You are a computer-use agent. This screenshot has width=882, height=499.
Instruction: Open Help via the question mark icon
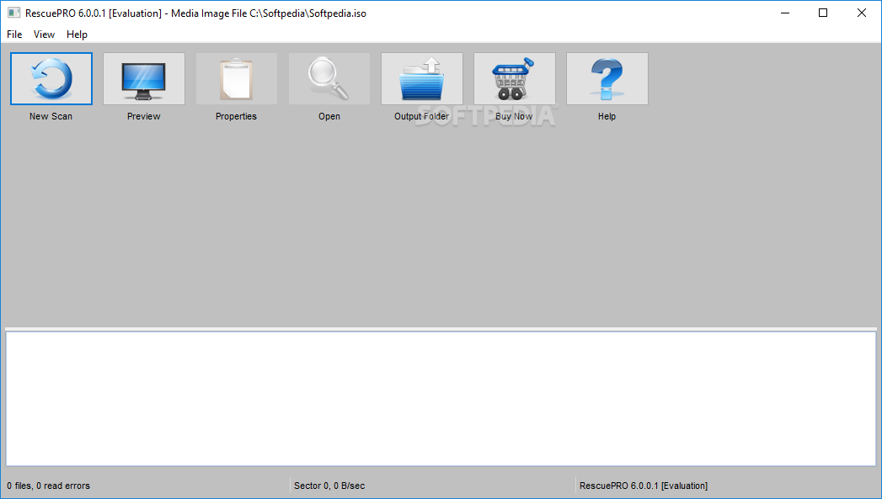click(607, 78)
